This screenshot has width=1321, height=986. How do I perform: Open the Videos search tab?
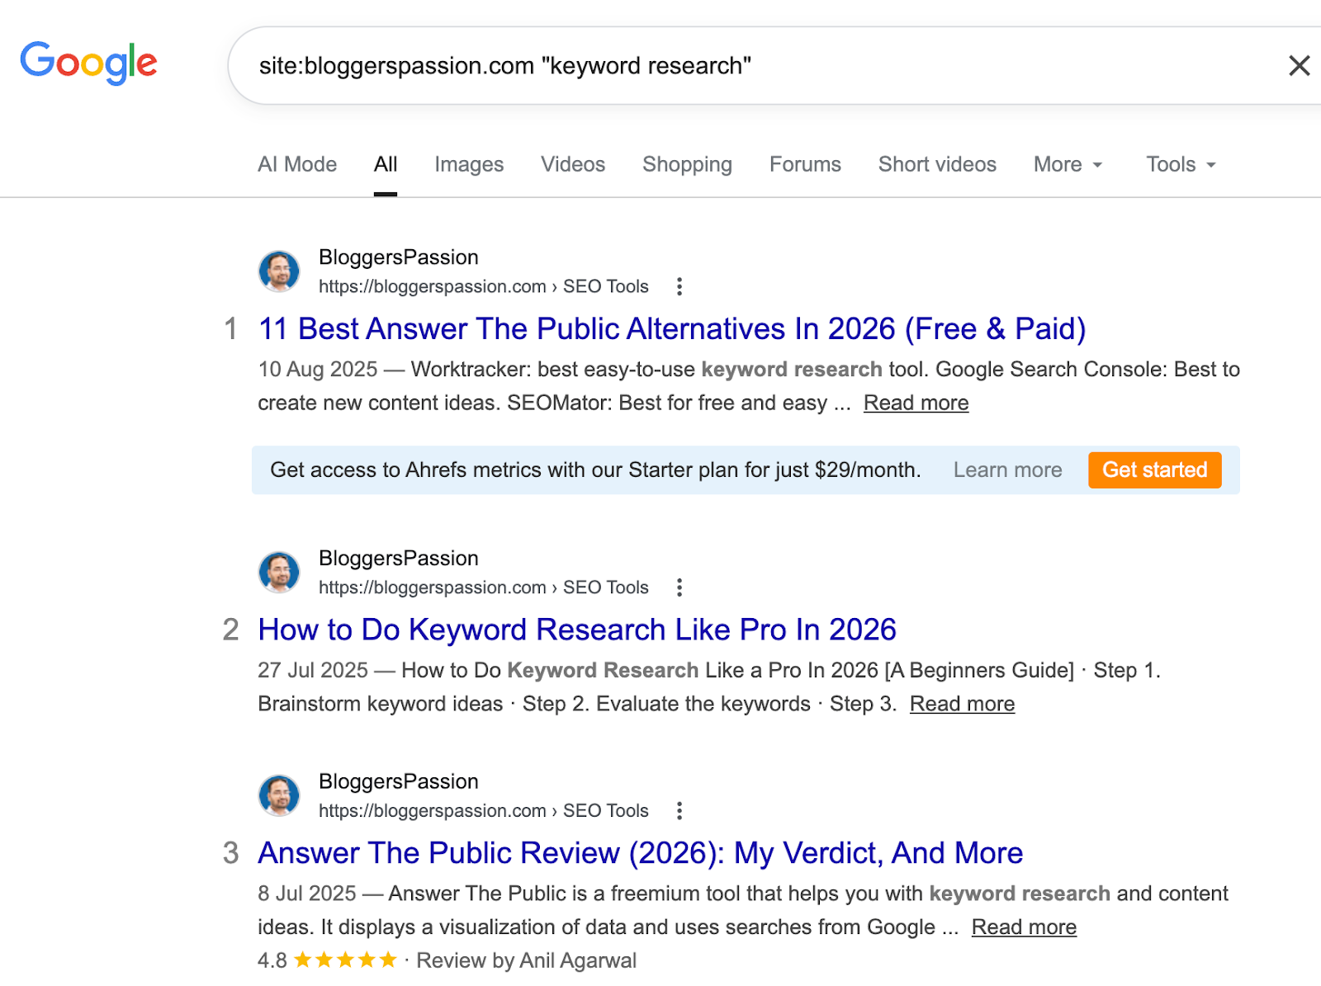(x=573, y=164)
